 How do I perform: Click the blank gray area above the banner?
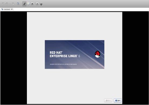click(74, 26)
